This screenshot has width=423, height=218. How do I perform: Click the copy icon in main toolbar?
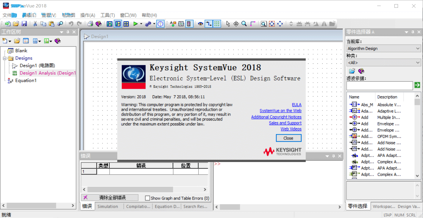[43, 24]
